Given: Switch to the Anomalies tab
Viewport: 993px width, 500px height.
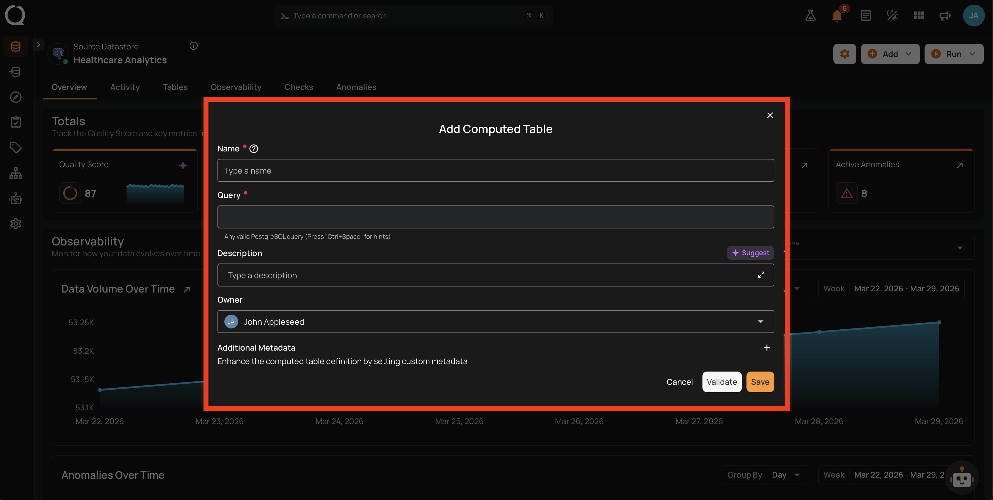Looking at the screenshot, I should point(356,87).
